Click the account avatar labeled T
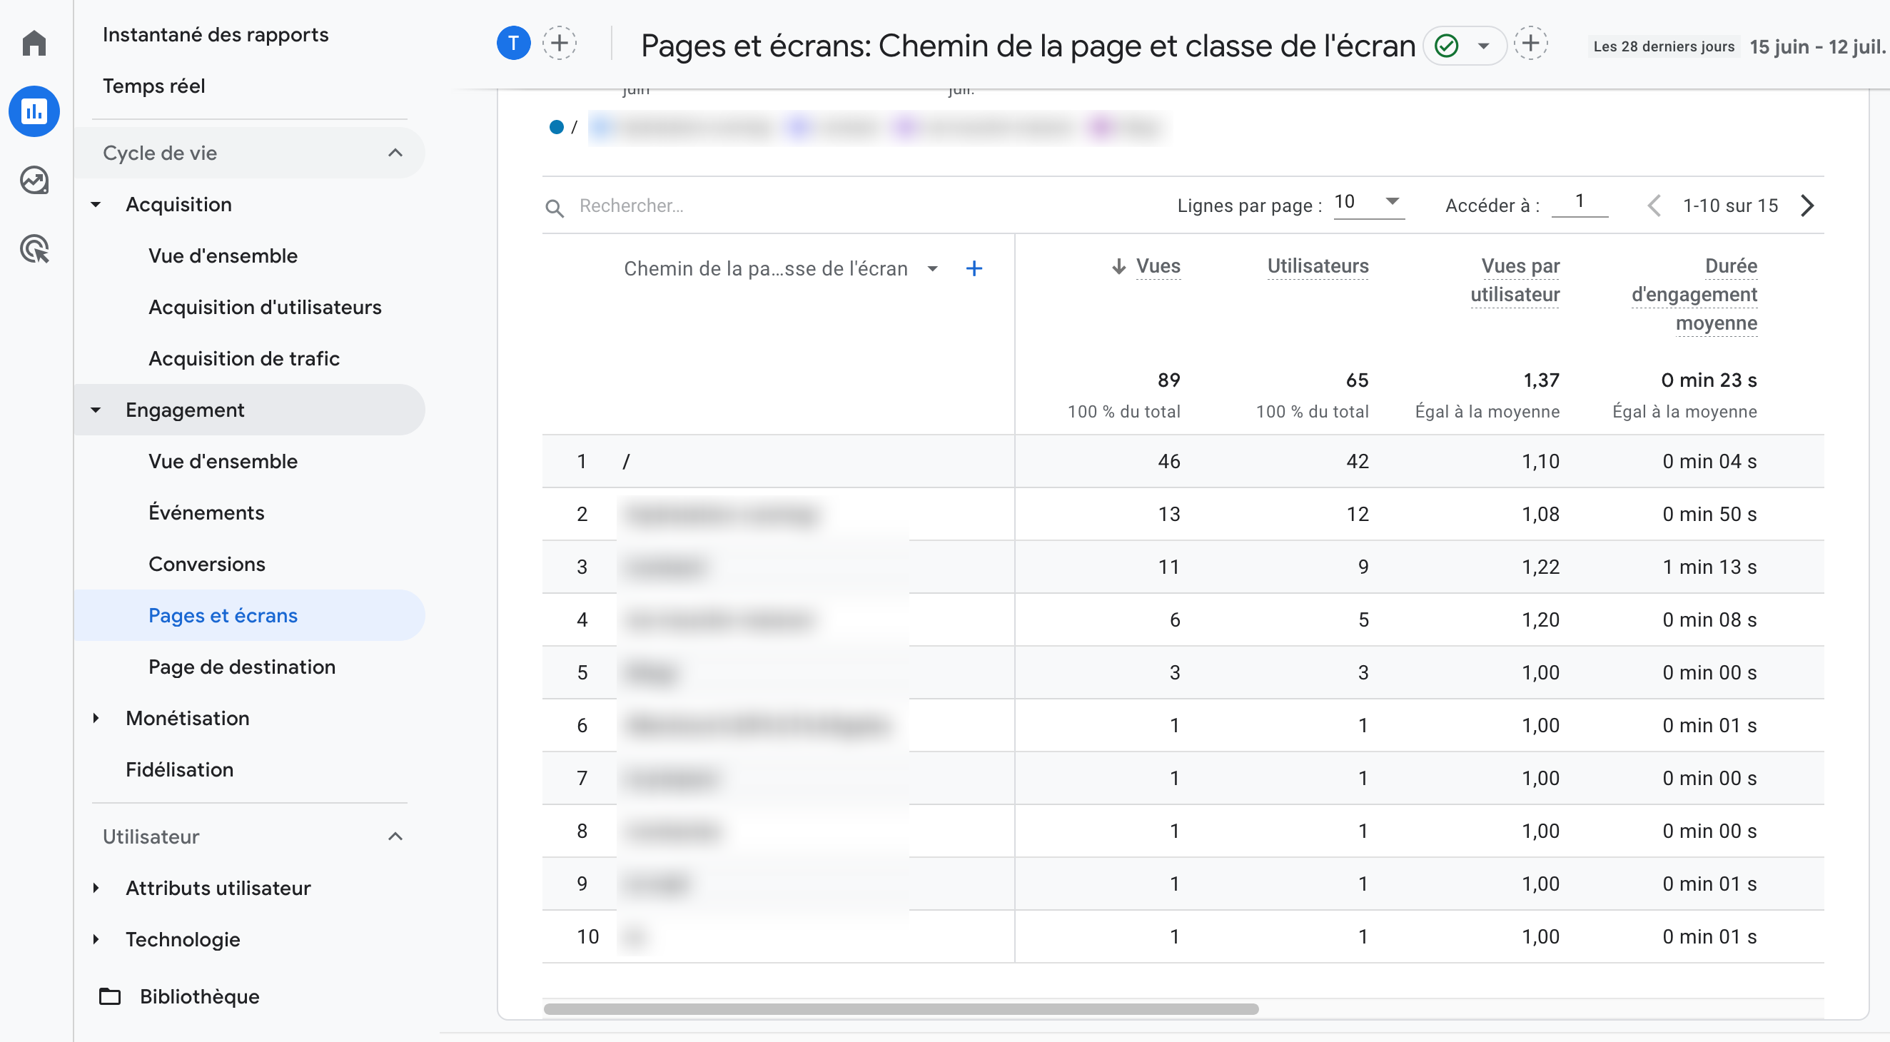This screenshot has height=1042, width=1890. coord(513,43)
